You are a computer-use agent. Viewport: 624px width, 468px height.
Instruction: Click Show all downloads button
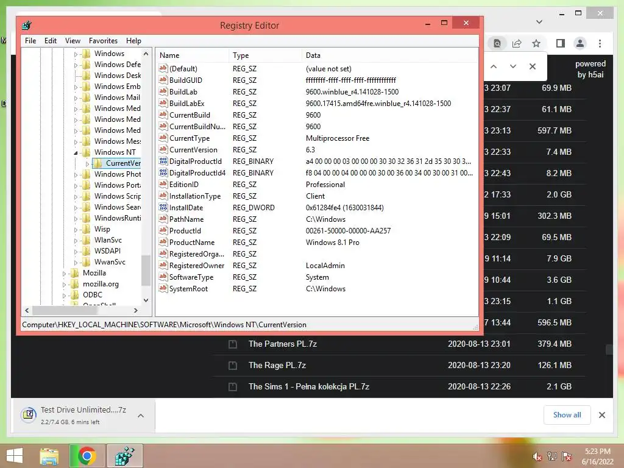567,415
